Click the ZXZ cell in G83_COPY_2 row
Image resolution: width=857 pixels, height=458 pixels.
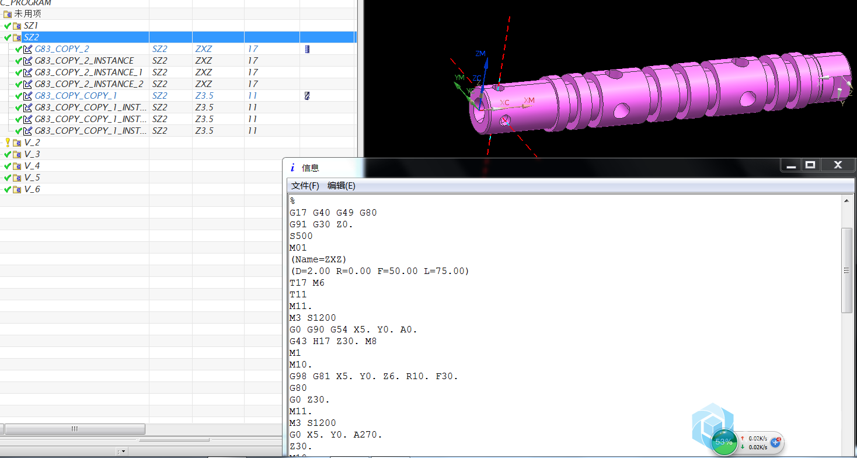coord(204,49)
